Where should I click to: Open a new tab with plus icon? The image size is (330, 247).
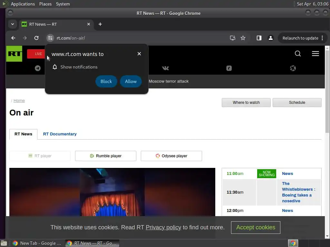[x=100, y=24]
